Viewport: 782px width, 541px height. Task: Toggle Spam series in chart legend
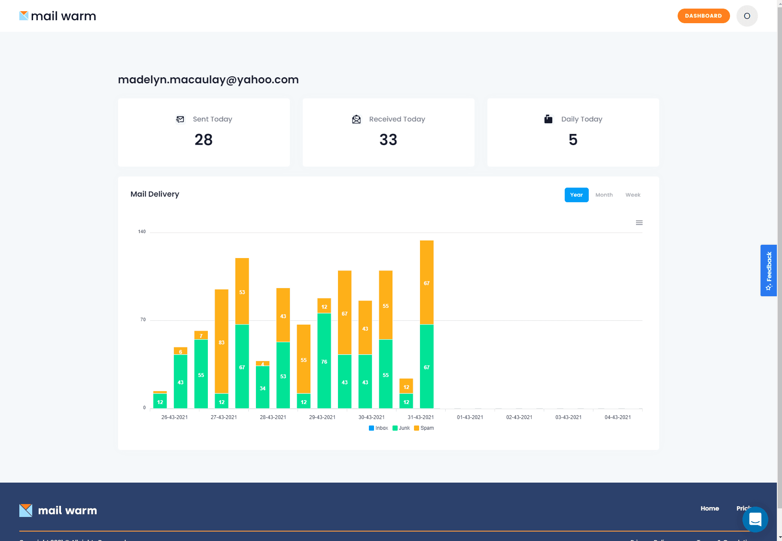[424, 428]
